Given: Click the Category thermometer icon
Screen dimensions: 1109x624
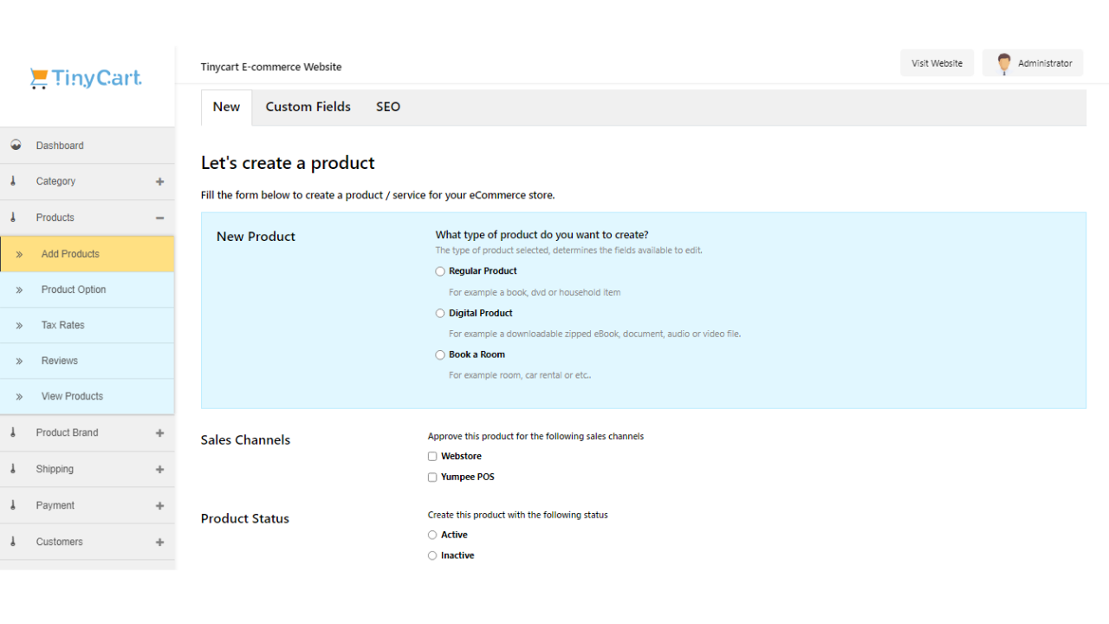Looking at the screenshot, I should (13, 181).
